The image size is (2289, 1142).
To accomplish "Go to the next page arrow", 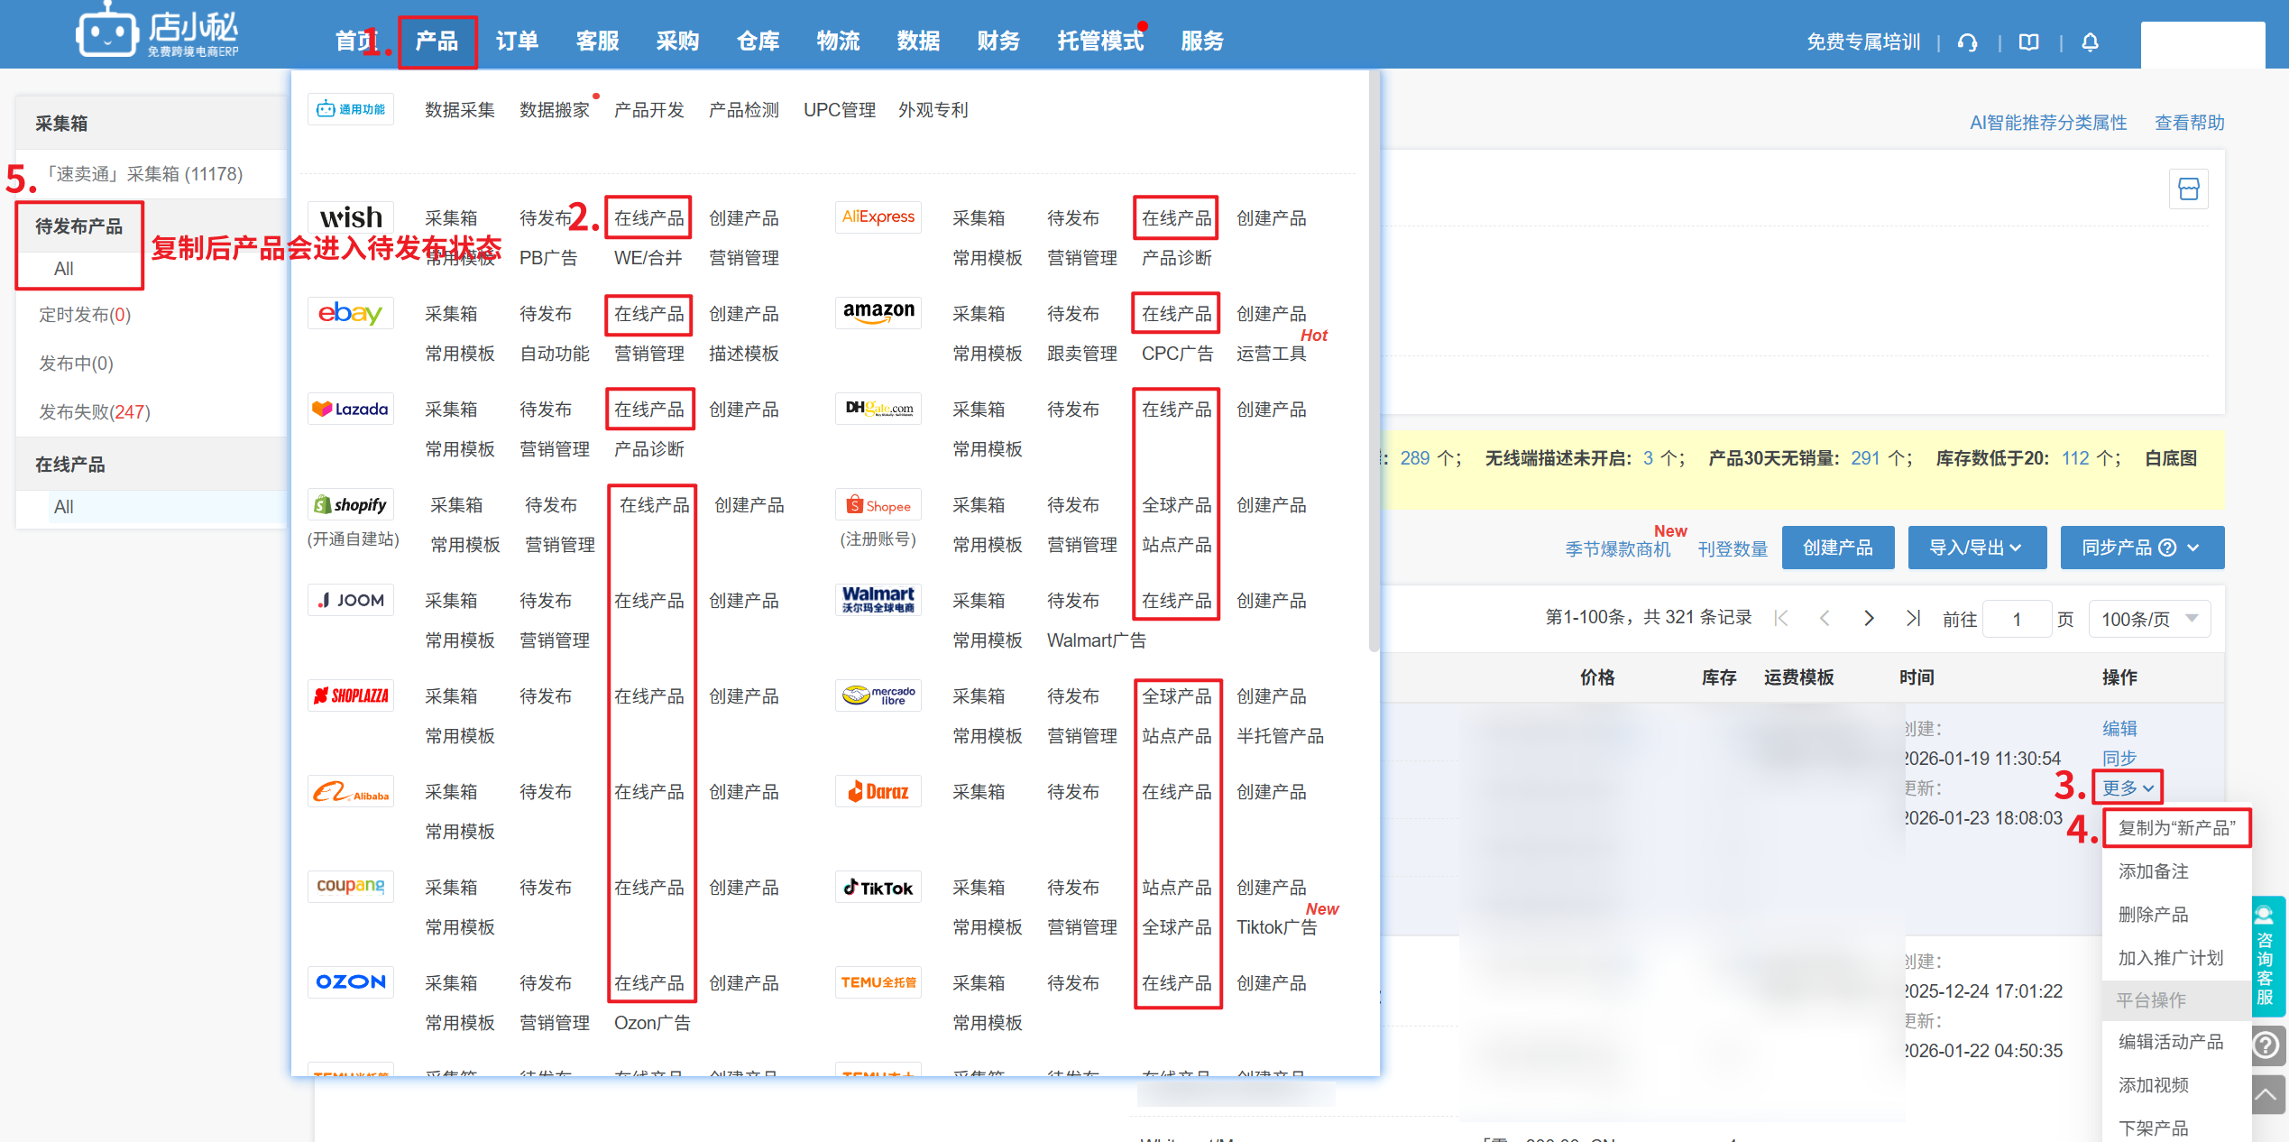I will [1869, 619].
